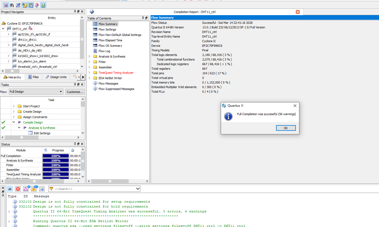
Task: Click the Customize... button in Tasks
Action: point(75,92)
